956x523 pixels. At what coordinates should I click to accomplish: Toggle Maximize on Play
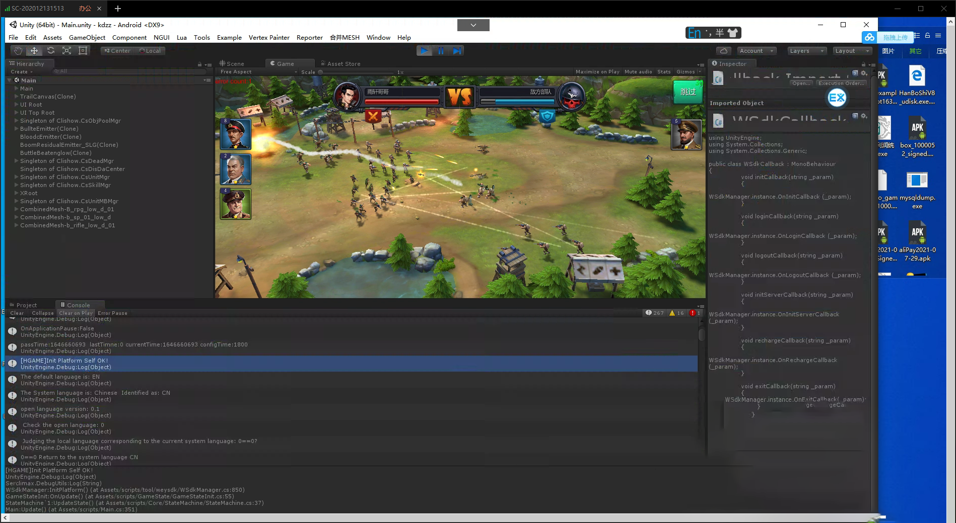(x=597, y=72)
